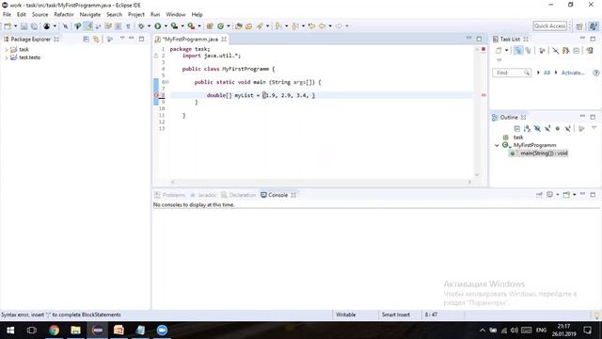Image resolution: width=602 pixels, height=339 pixels.
Task: Switch to the Problems tab
Action: pyautogui.click(x=169, y=195)
